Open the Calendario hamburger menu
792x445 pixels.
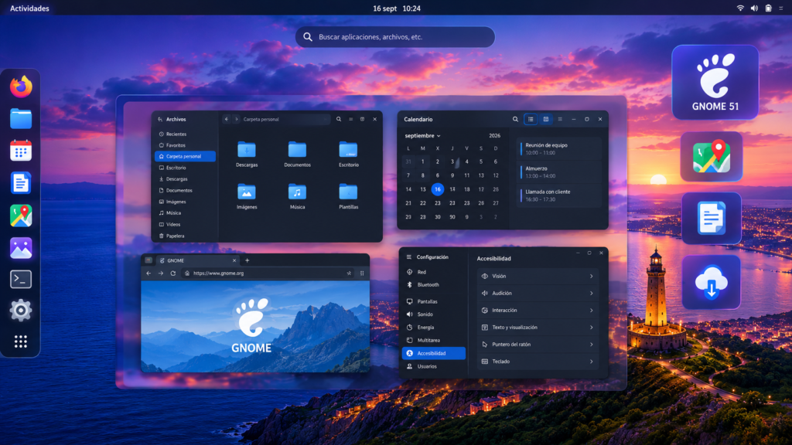coord(560,119)
